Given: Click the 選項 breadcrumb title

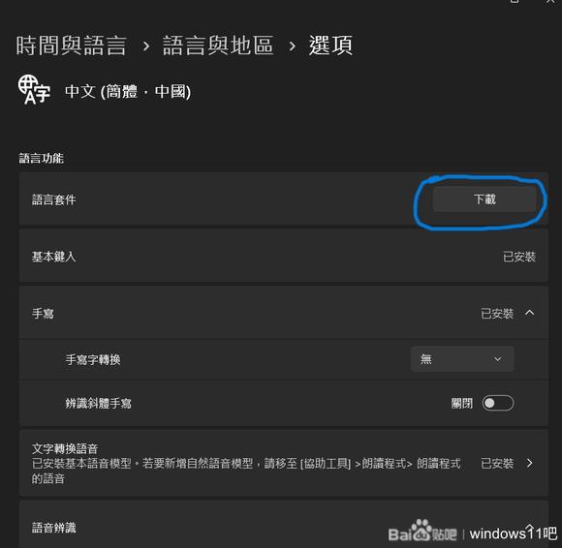Looking at the screenshot, I should point(330,46).
